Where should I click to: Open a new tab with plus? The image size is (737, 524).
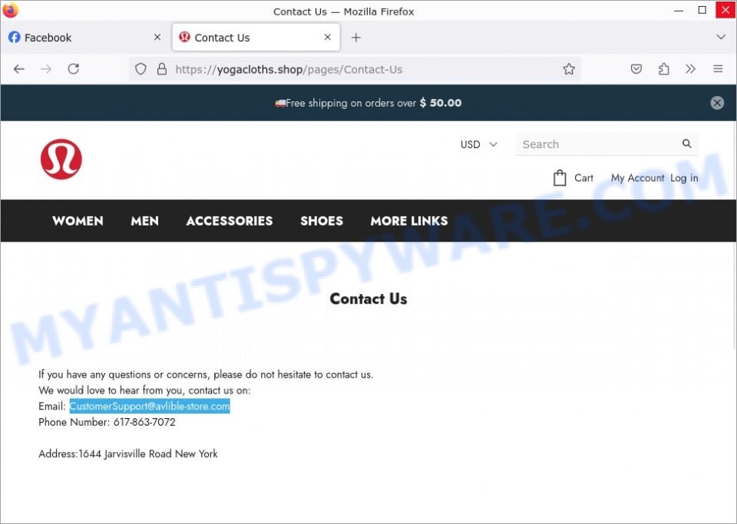pos(355,38)
